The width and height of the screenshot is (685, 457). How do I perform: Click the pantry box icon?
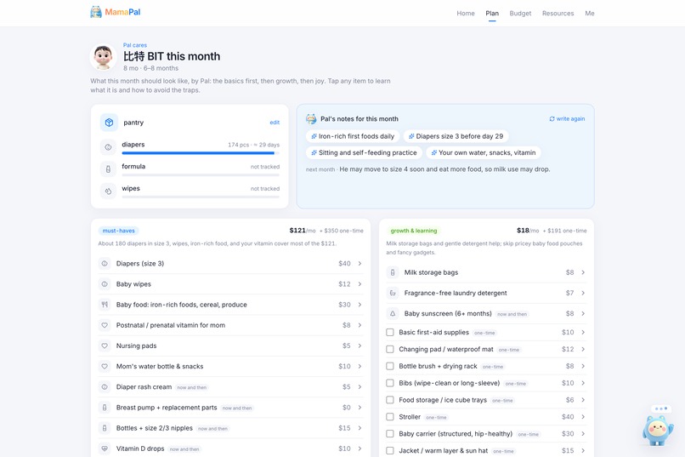coord(109,123)
